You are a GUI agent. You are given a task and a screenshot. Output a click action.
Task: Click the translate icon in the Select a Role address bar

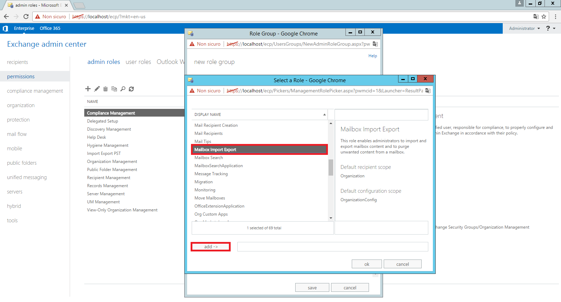(428, 91)
